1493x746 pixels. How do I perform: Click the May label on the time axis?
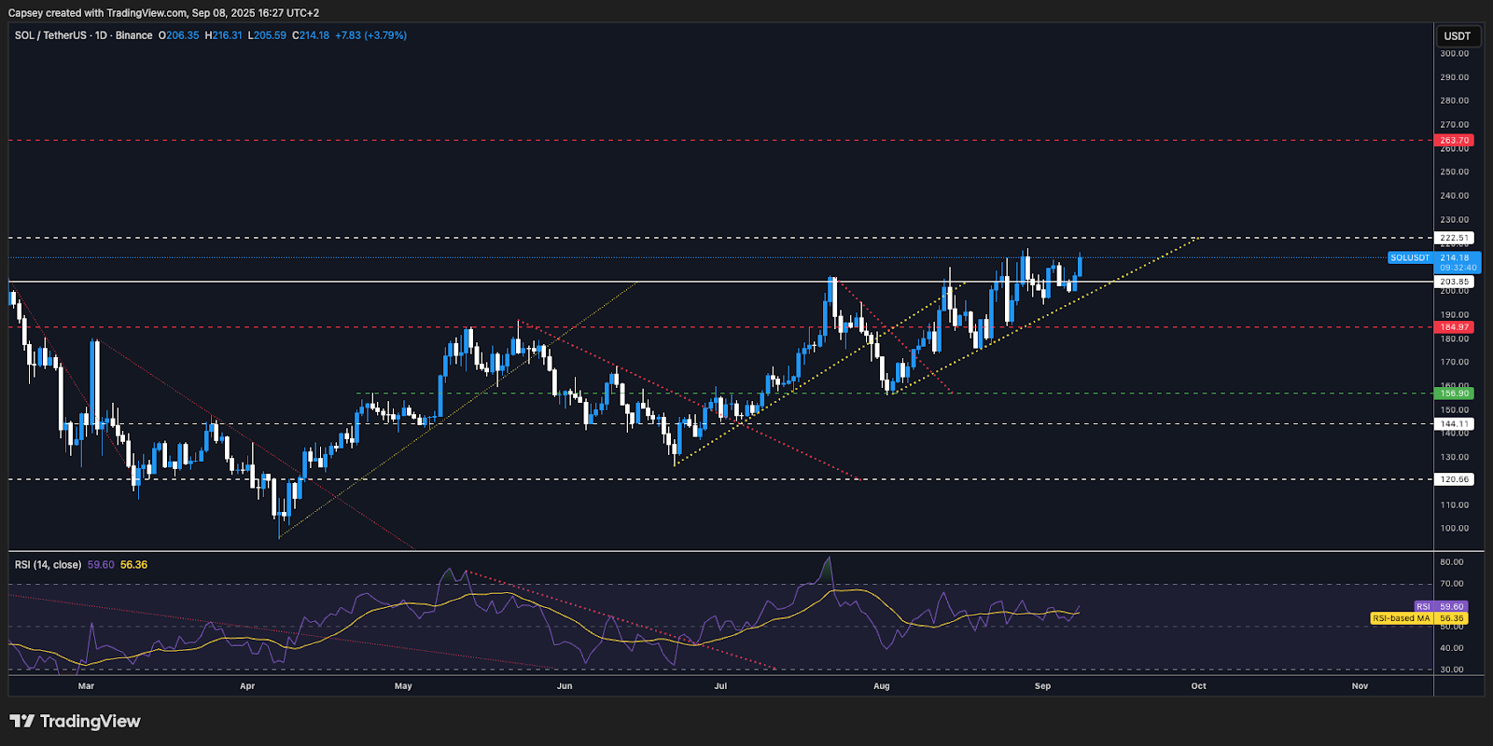coord(403,686)
